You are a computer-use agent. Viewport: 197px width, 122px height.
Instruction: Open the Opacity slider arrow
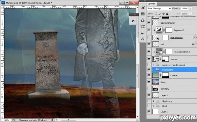coord(190,9)
